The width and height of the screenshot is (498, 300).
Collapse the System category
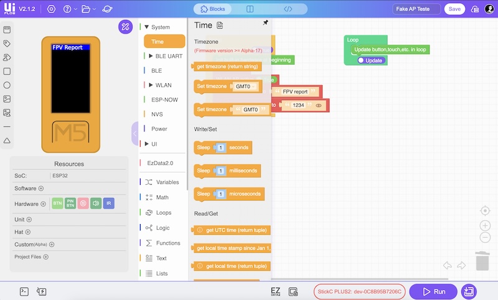click(147, 27)
